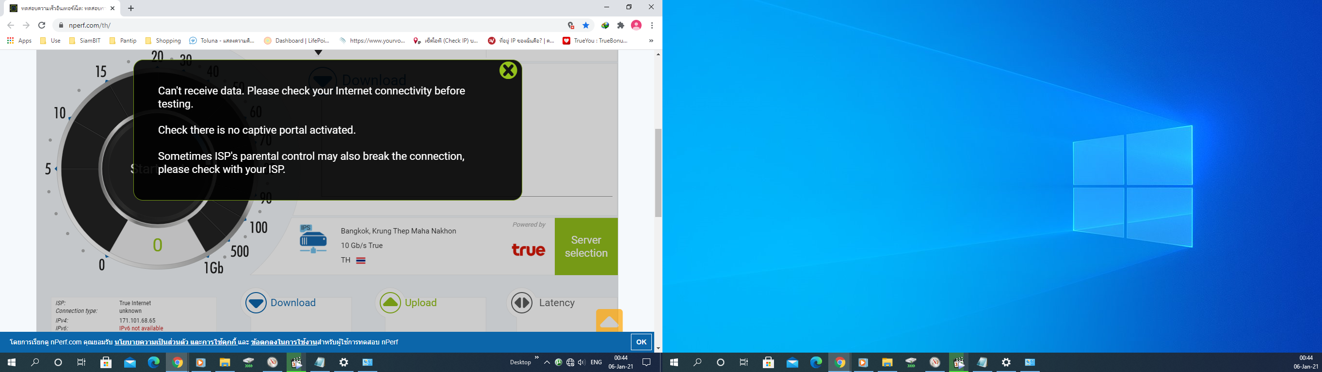Click the Latency result icon
1322x372 pixels.
click(522, 303)
